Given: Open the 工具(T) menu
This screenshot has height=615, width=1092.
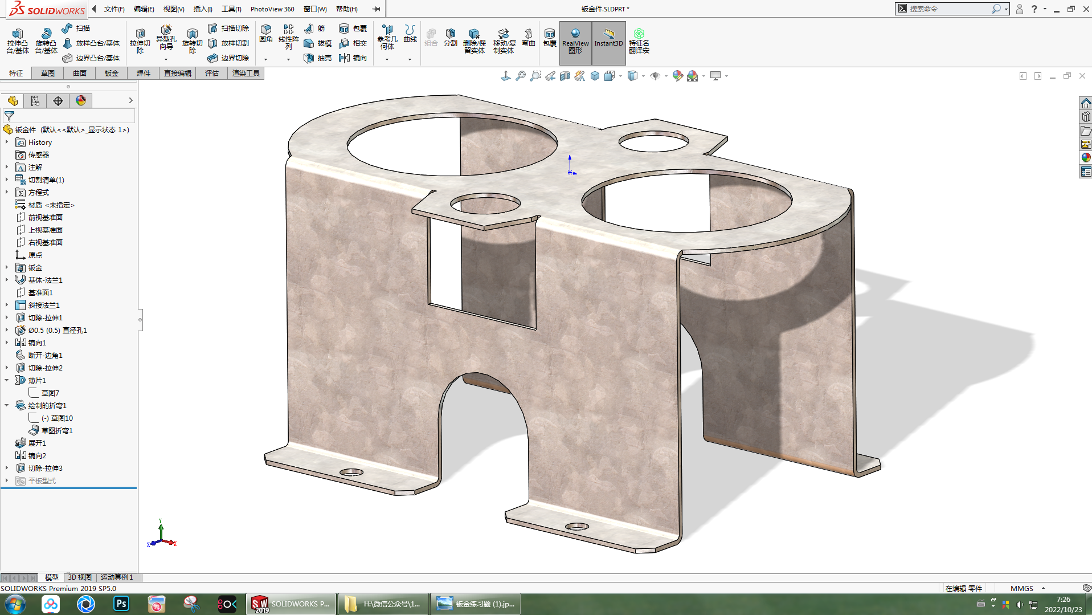Looking at the screenshot, I should (x=231, y=9).
